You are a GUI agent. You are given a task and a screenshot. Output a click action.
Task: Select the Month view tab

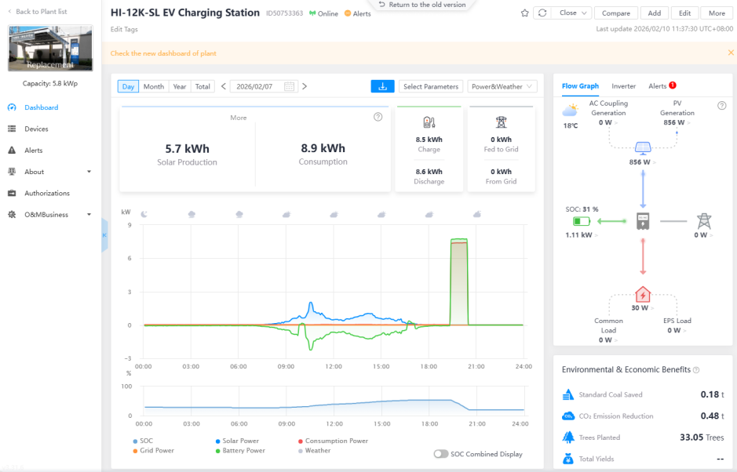(x=153, y=86)
